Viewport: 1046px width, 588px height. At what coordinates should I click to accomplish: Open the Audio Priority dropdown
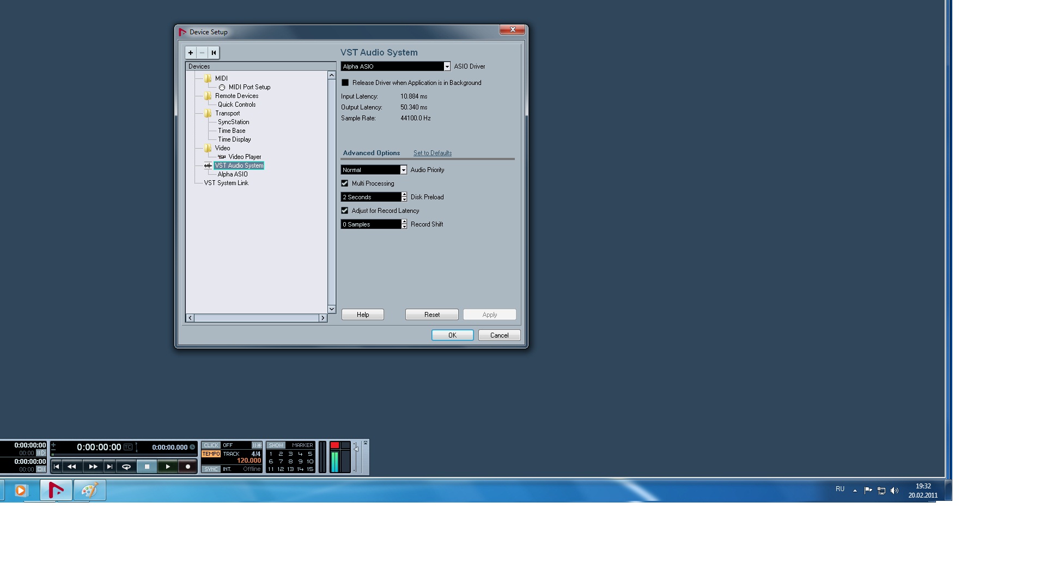pos(403,170)
